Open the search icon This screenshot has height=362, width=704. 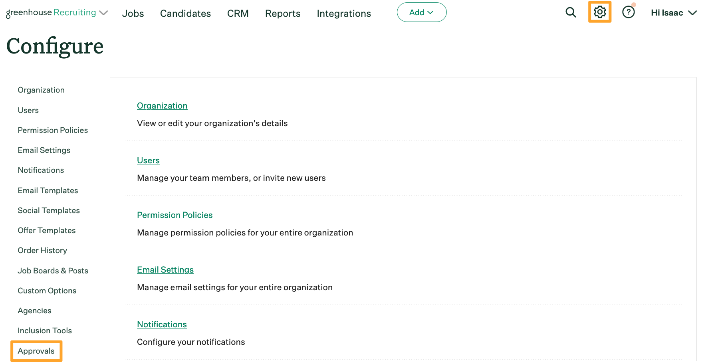point(571,12)
